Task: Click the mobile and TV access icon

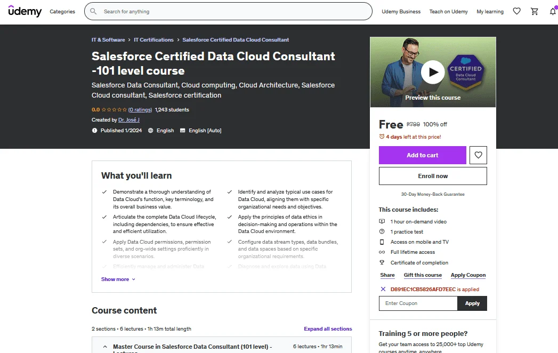Action: point(382,242)
